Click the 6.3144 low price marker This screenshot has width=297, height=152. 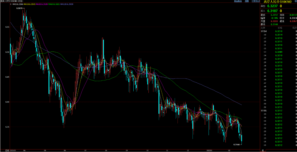tap(237, 145)
